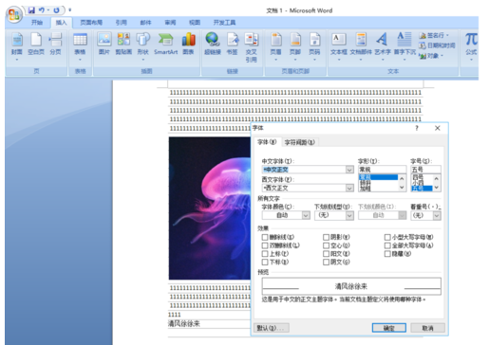Open the Table (表格) insert menu
The height and width of the screenshot is (345, 489).
pos(80,46)
